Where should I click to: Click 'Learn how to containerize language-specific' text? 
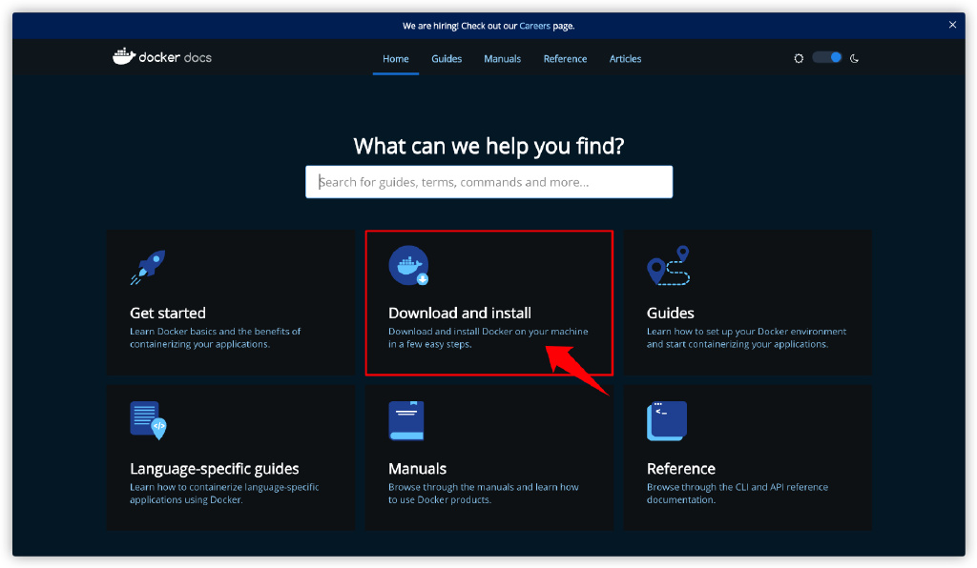point(224,487)
